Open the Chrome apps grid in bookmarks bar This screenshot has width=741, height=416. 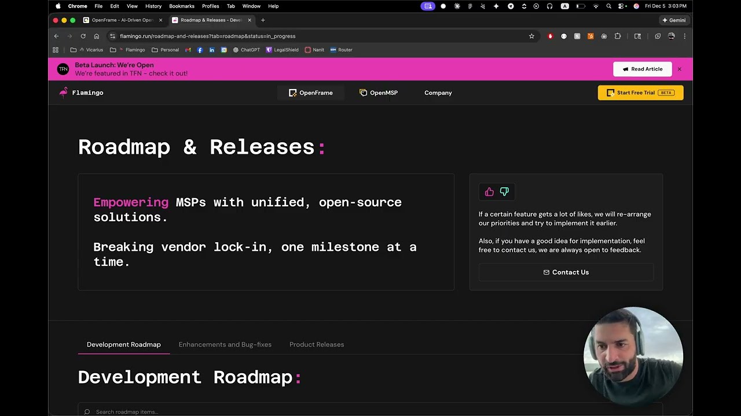tap(56, 50)
